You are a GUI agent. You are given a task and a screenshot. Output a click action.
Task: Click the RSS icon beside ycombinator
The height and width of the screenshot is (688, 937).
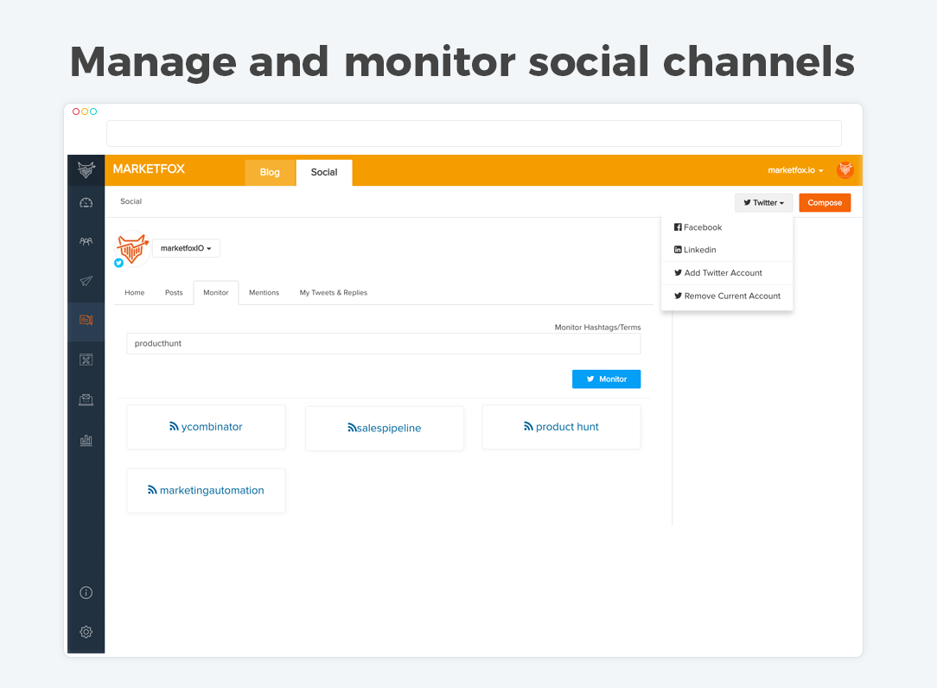(174, 426)
